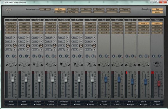Click the pan dial on the Bus B channel

(130, 64)
